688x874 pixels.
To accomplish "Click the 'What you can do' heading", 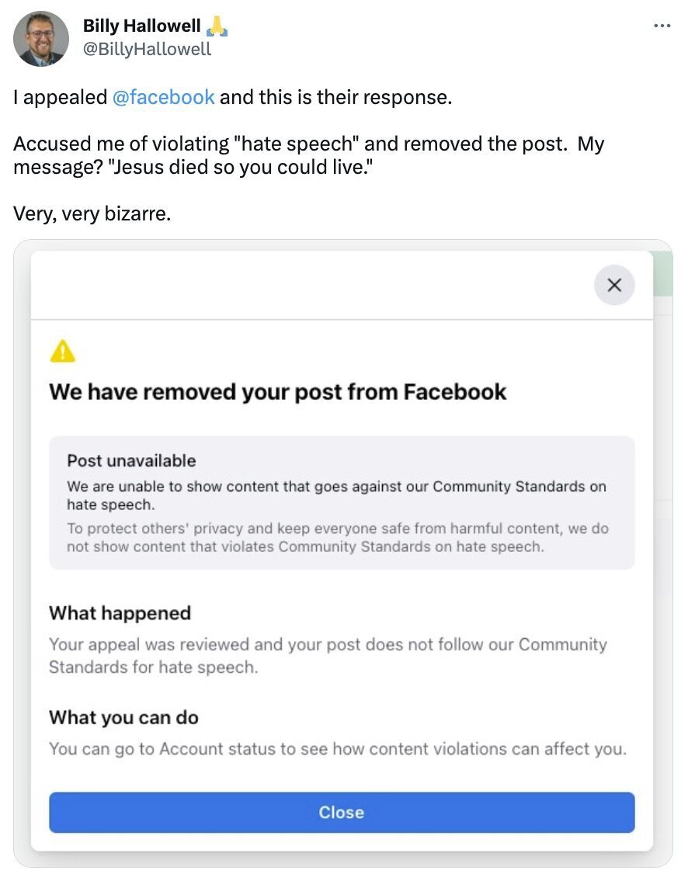I will [123, 717].
